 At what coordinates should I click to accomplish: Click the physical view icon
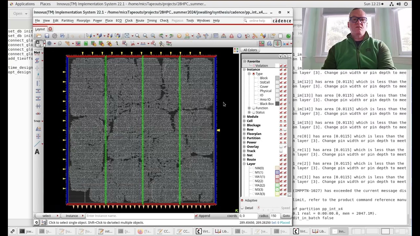278,44
